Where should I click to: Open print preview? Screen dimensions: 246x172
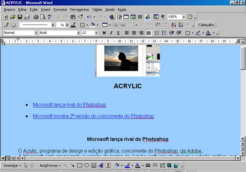43,17
